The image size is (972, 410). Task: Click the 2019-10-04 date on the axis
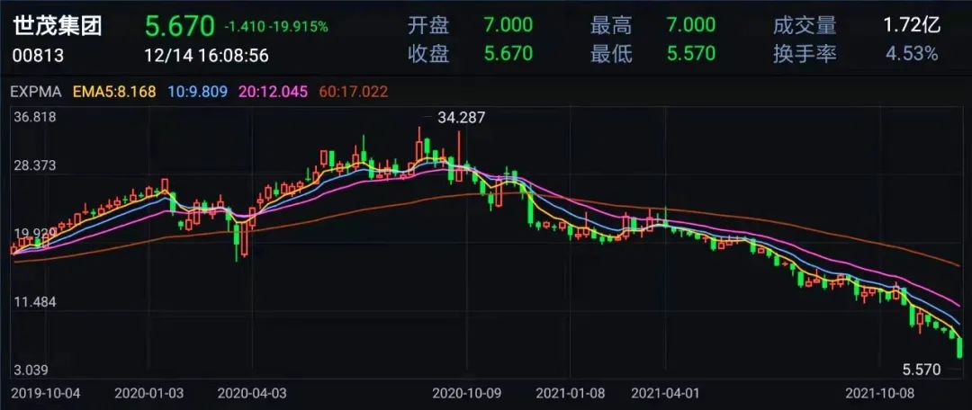tap(45, 393)
